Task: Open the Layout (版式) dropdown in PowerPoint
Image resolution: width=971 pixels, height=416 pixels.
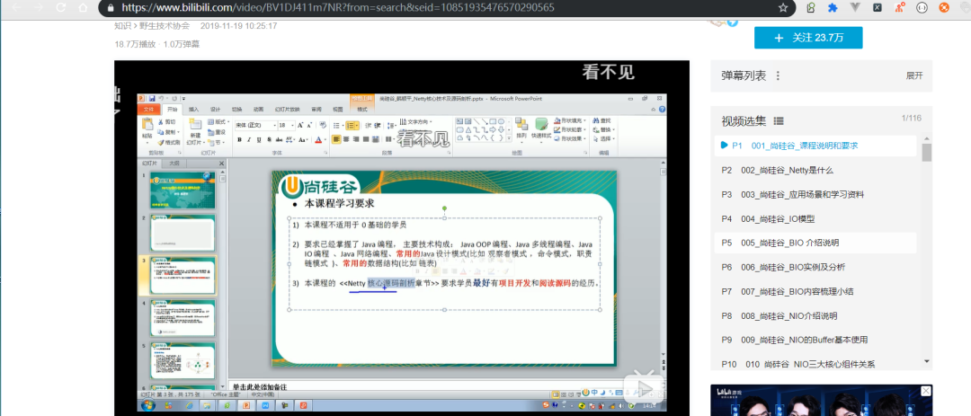Action: (218, 122)
